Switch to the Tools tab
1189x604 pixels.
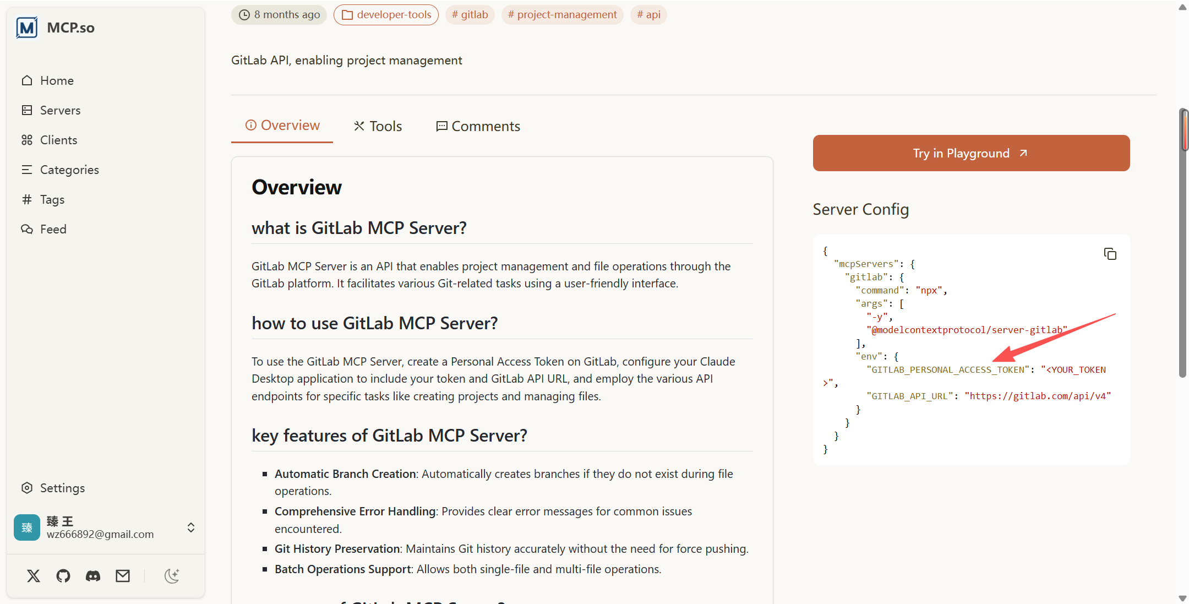[x=378, y=126]
